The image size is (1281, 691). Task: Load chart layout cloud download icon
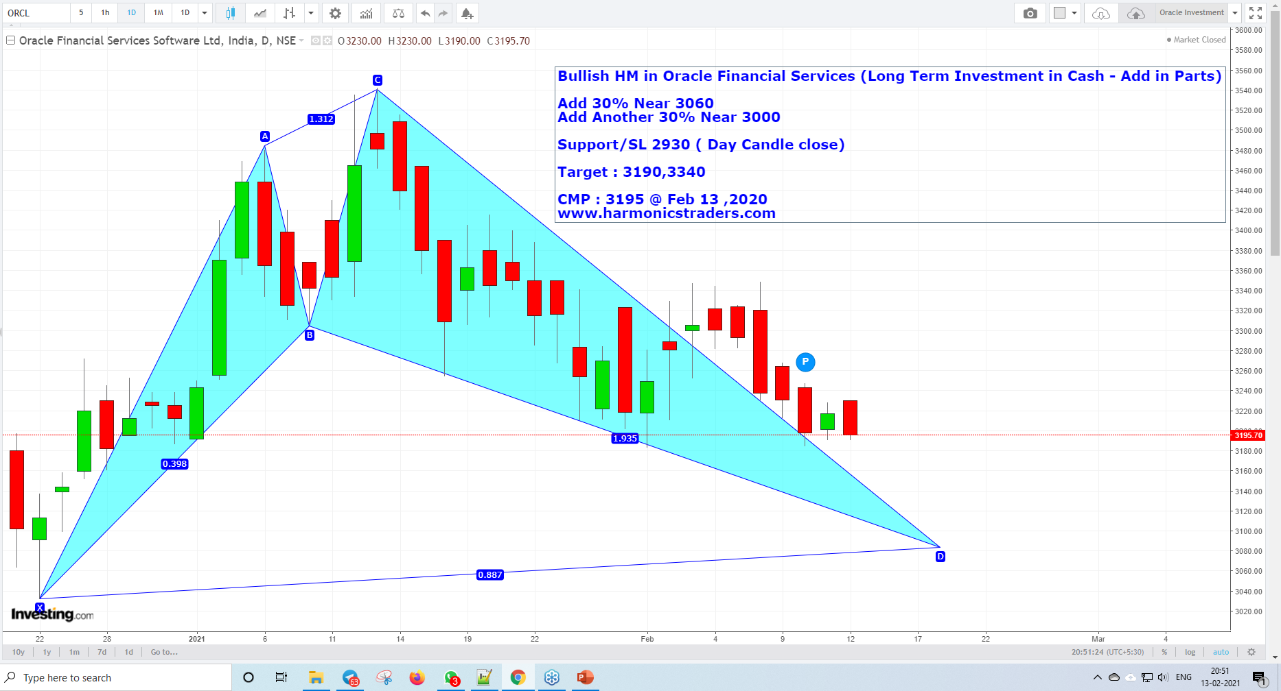click(x=1101, y=13)
